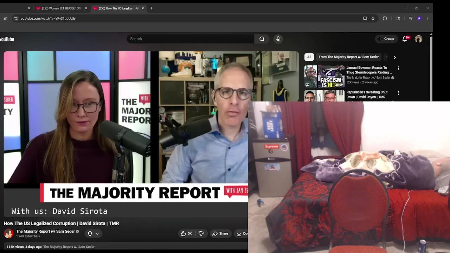Click 'How The US Legalized Corruption' video title
Screen dimensions: 450x253
61,223
